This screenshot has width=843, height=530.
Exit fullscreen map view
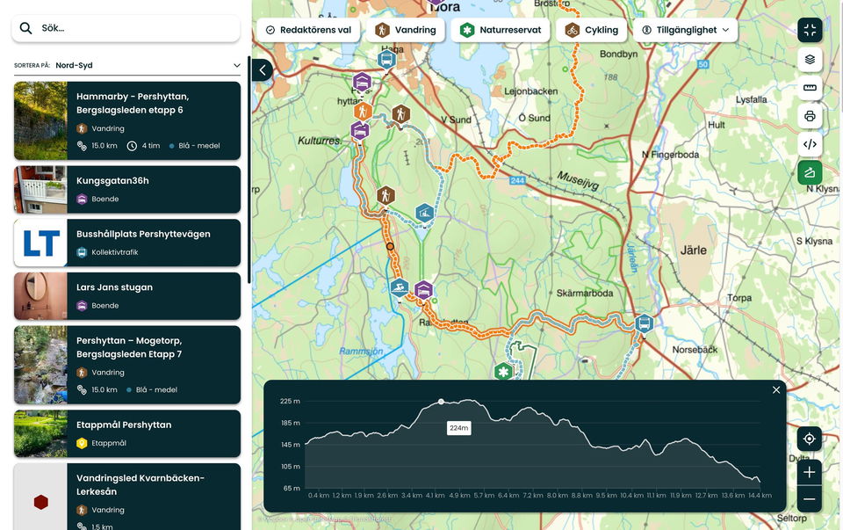tap(810, 30)
